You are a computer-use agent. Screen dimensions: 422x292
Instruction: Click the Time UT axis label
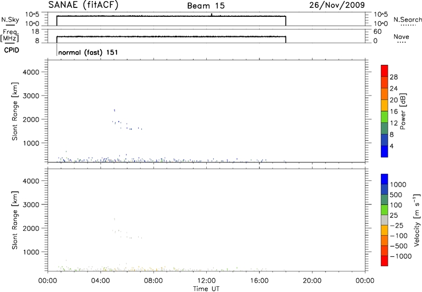pos(206,289)
